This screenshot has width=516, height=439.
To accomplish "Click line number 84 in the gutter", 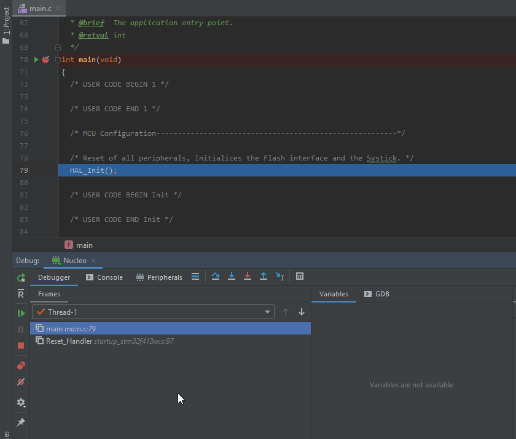I will click(x=24, y=232).
